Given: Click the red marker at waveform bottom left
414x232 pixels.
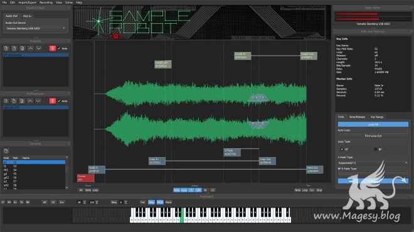Looking at the screenshot, I should tap(85, 178).
